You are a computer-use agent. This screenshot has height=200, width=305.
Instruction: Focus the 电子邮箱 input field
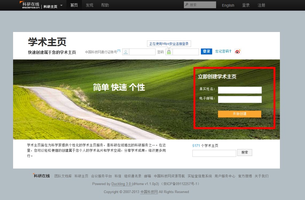point(239,99)
